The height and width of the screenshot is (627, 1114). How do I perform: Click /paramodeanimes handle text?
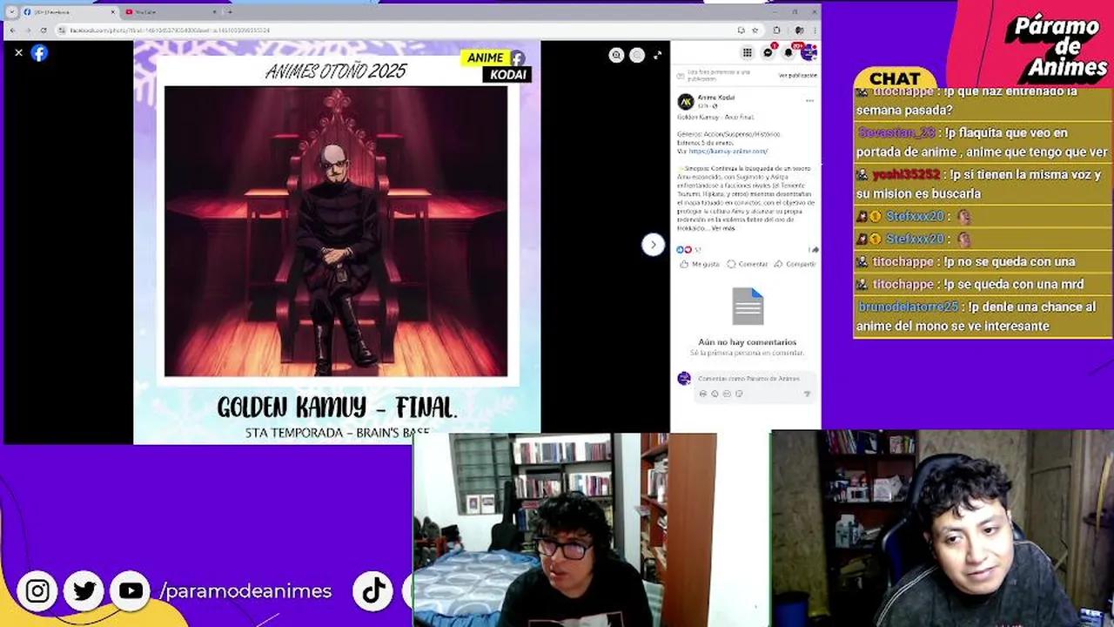point(246,591)
